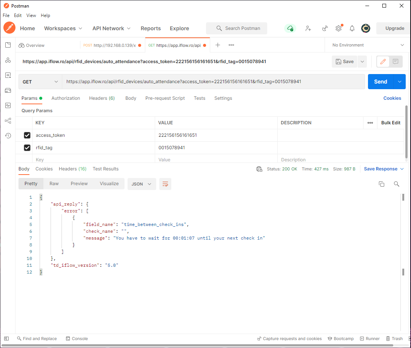Open the user avatar menu
The height and width of the screenshot is (348, 411).
click(x=366, y=28)
